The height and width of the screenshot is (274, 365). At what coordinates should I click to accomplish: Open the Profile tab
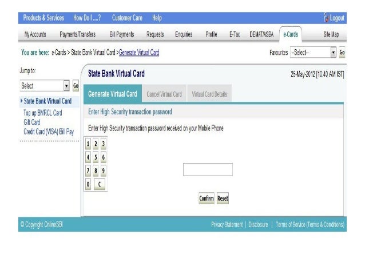pos(211,34)
